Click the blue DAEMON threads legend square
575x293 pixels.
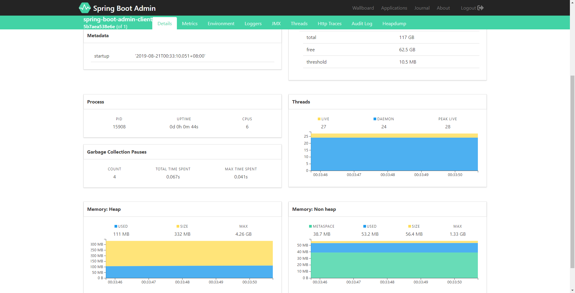pos(375,119)
